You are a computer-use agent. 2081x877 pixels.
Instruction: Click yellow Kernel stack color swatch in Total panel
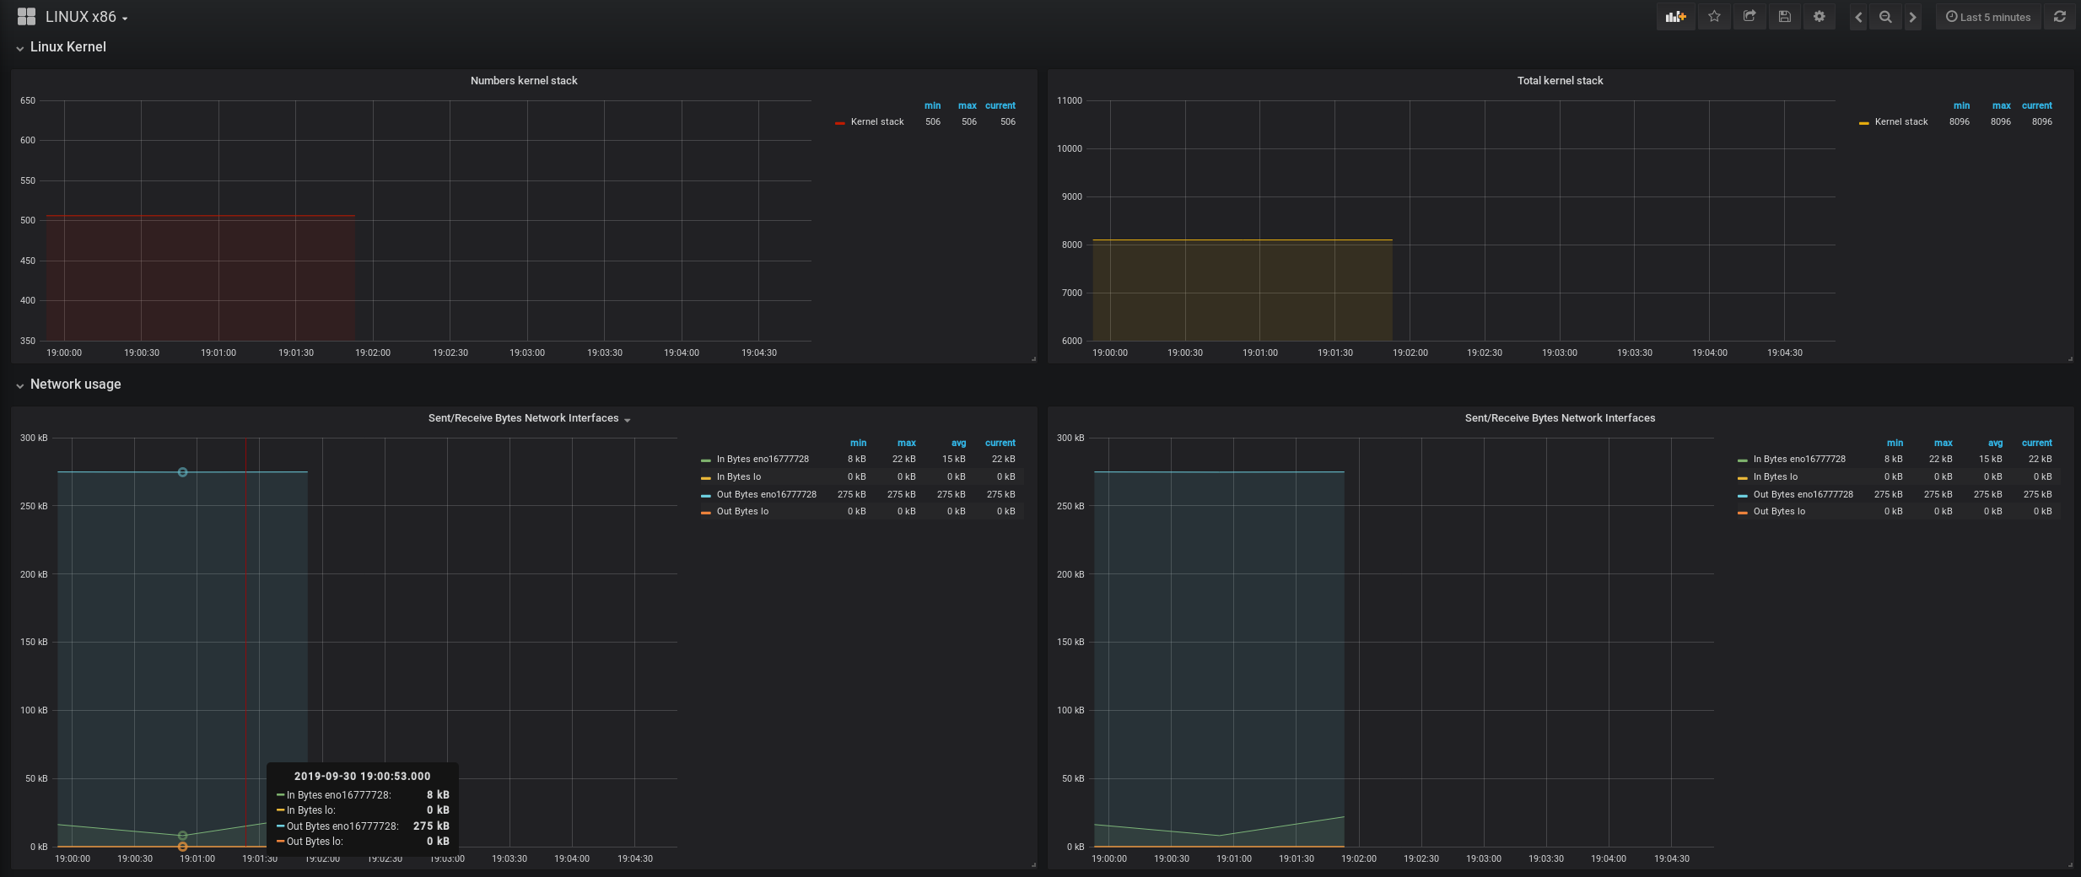[1863, 123]
